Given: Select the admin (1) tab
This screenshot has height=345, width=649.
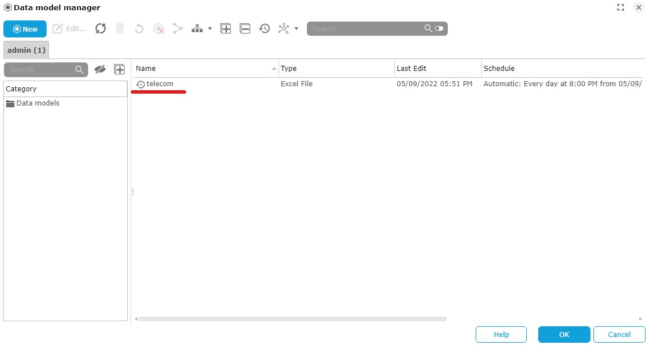Looking at the screenshot, I should (x=26, y=50).
